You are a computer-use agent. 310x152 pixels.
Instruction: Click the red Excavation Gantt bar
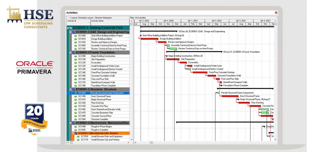click(x=183, y=62)
